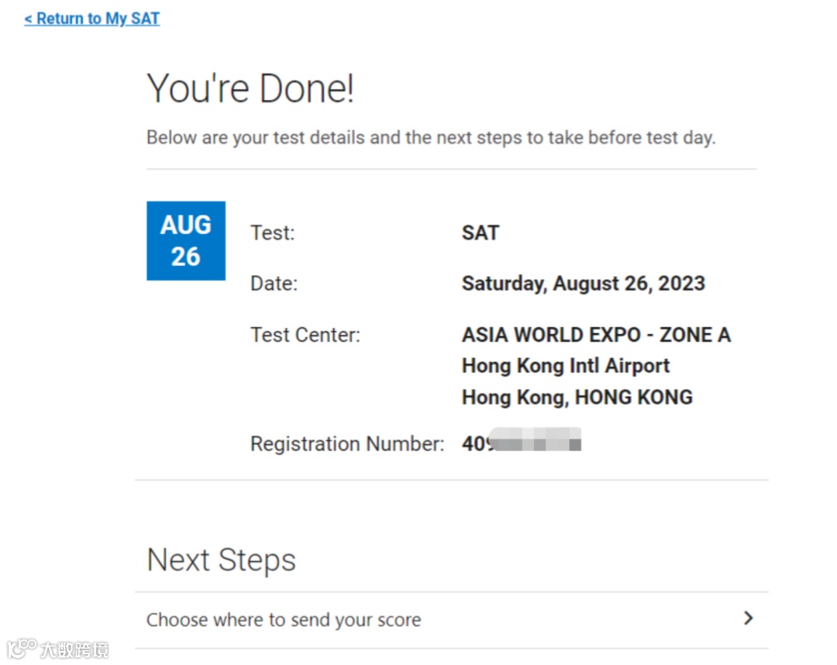The image size is (837, 665).
Task: Click the blue AUG 26 date badge
Action: [186, 240]
